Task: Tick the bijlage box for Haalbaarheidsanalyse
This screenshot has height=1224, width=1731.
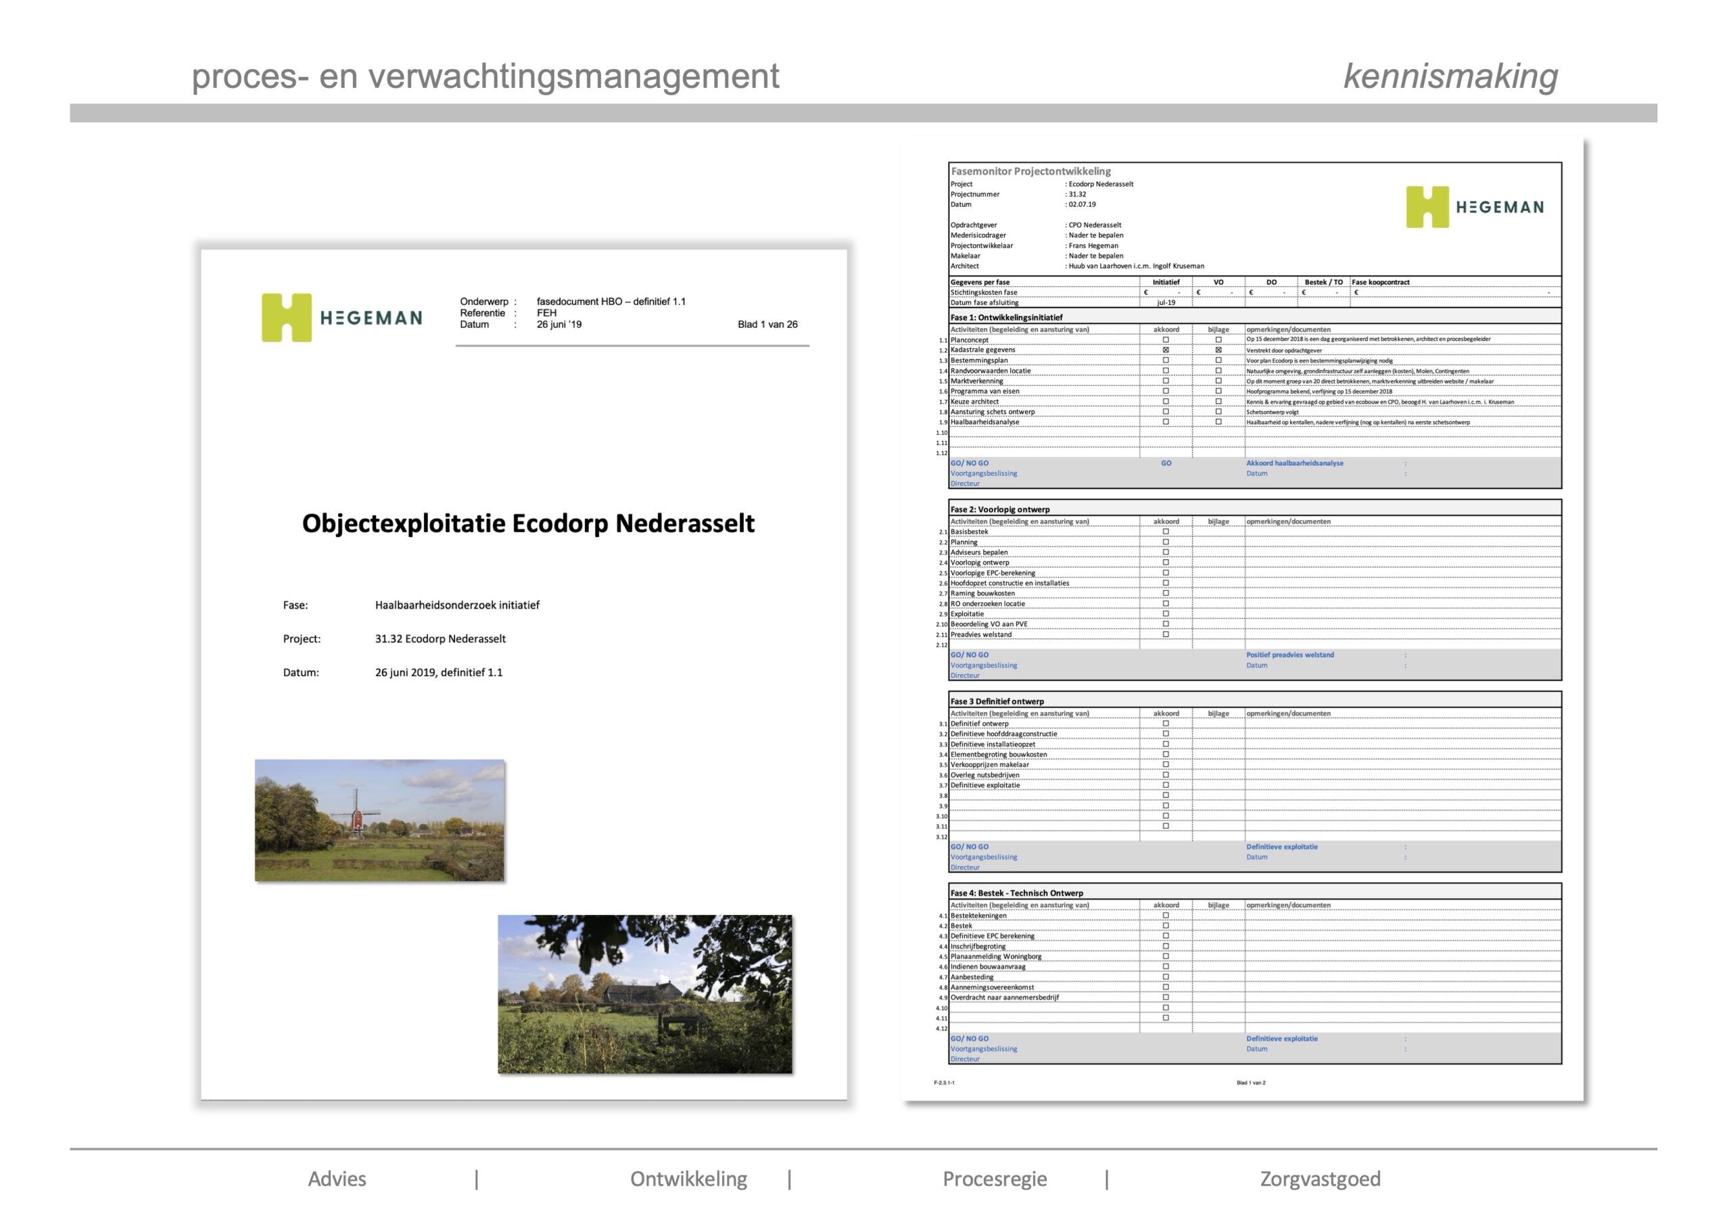Action: tap(1218, 421)
